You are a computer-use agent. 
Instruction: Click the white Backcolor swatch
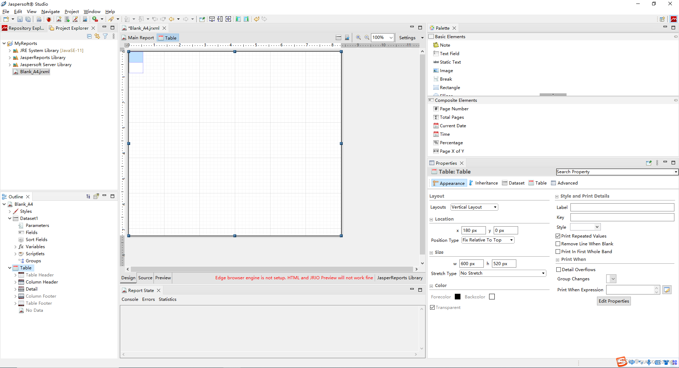492,297
